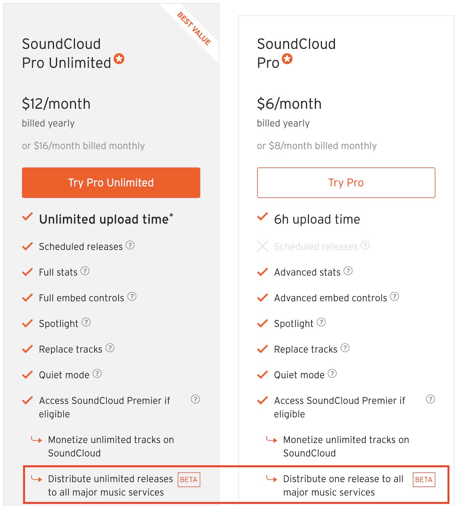
Task: Open help tooltip for Scheduled releases on Pro Unlimited
Action: coord(130,246)
